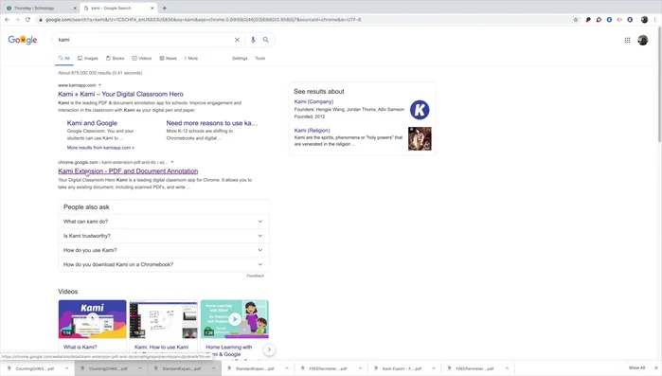Open the Google apps grid icon
Screen dimensions: 662x376
[627, 40]
